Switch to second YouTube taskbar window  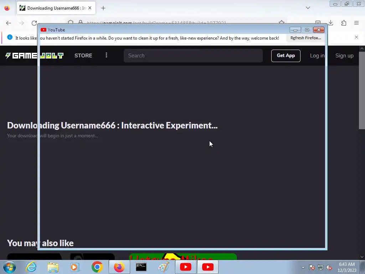click(x=208, y=267)
